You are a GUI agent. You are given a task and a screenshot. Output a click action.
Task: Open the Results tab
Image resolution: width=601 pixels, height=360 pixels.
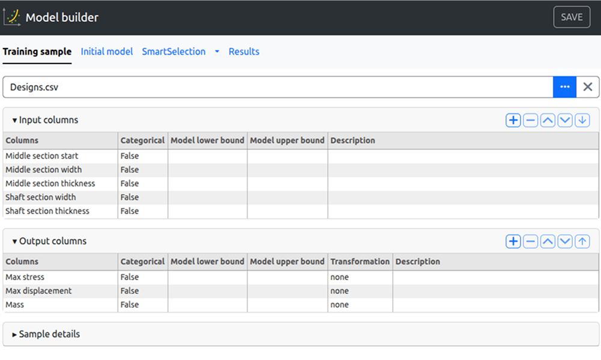(244, 52)
